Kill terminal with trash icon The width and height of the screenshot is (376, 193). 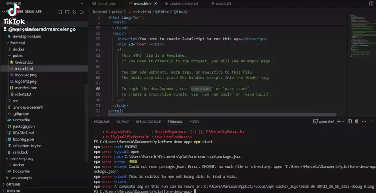coord(357,122)
